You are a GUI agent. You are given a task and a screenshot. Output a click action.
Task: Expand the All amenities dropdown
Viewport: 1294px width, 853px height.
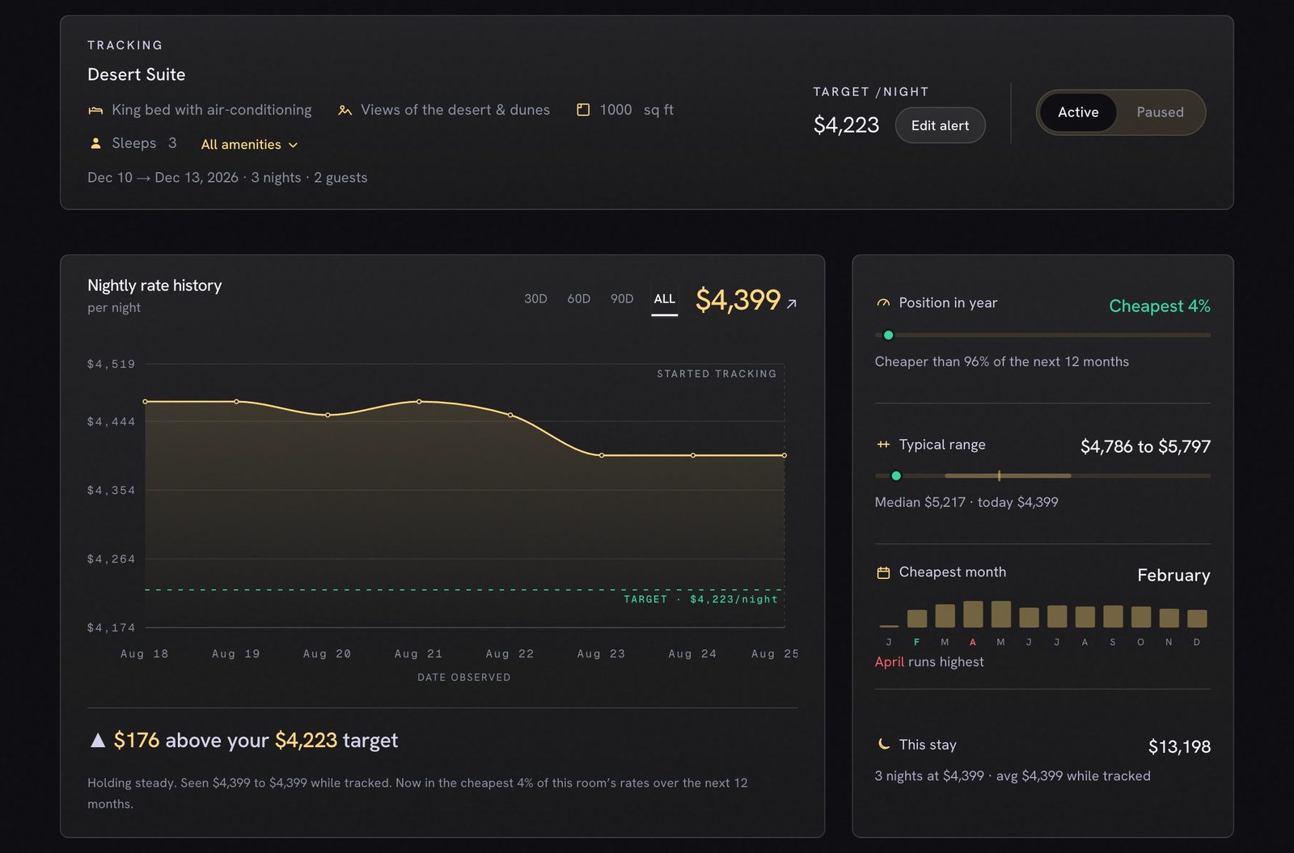click(249, 145)
